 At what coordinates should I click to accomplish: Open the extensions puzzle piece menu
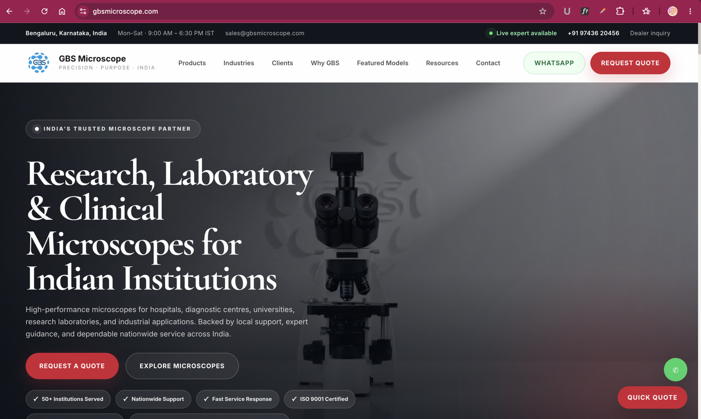coord(620,11)
